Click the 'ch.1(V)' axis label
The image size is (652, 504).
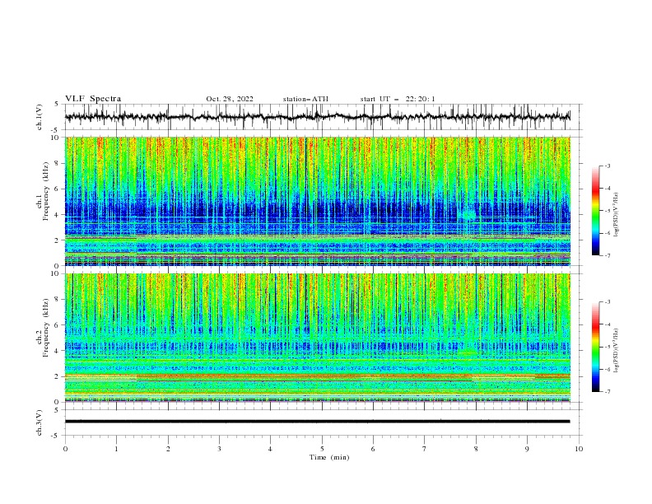click(x=40, y=117)
